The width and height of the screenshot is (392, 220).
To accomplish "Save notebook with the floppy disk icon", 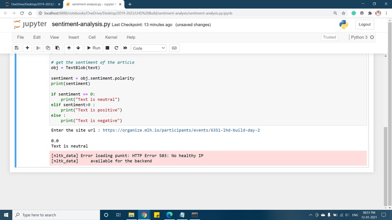I will [17, 48].
